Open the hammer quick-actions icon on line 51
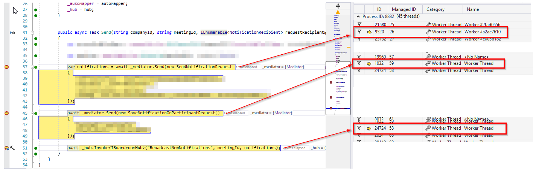This screenshot has width=533, height=169. 12,148
